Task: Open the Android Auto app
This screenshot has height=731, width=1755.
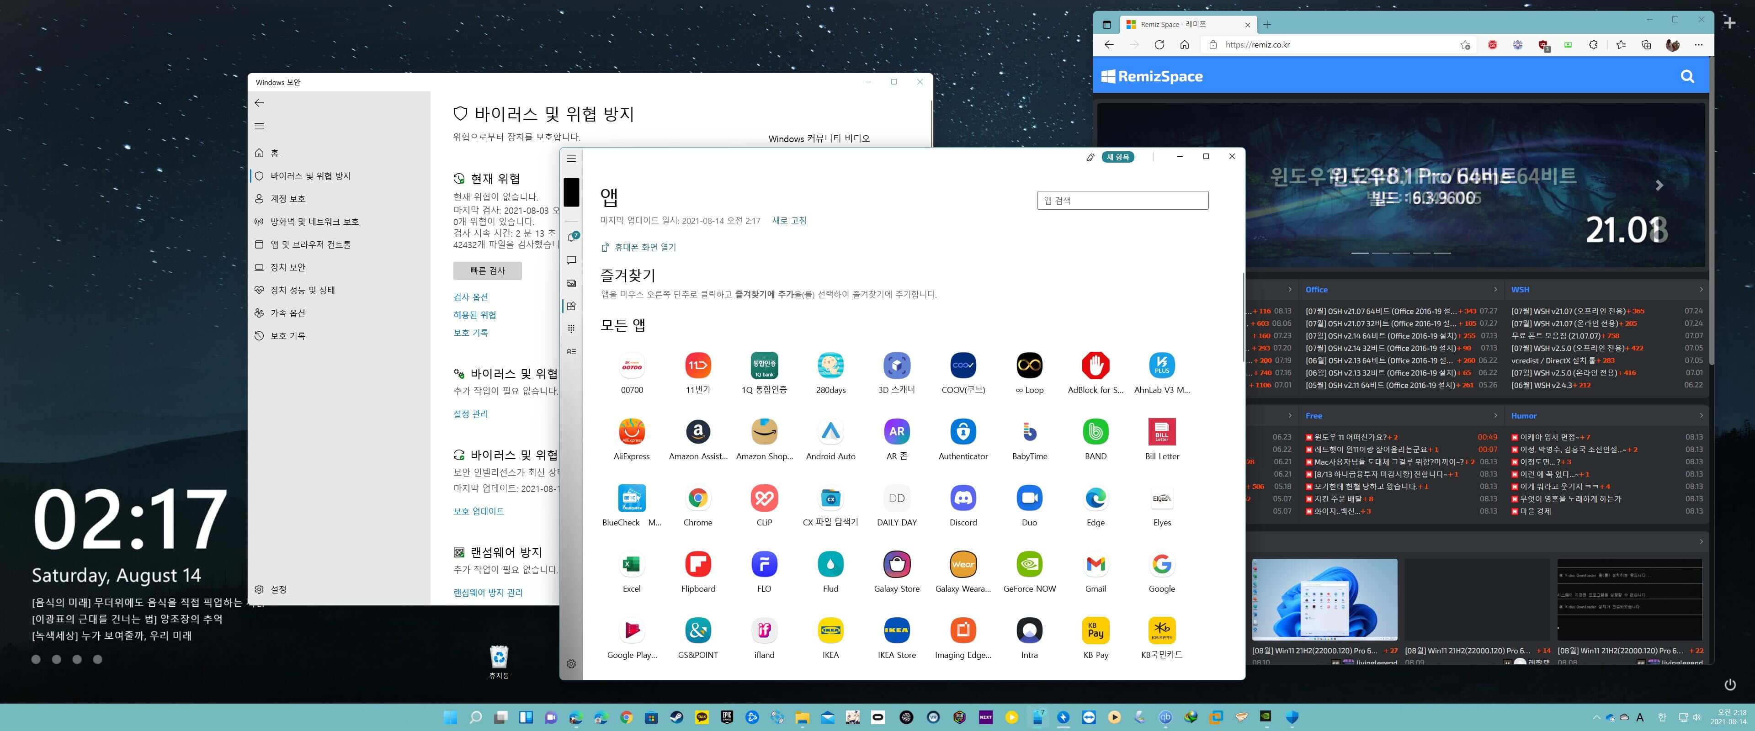Action: pos(830,432)
